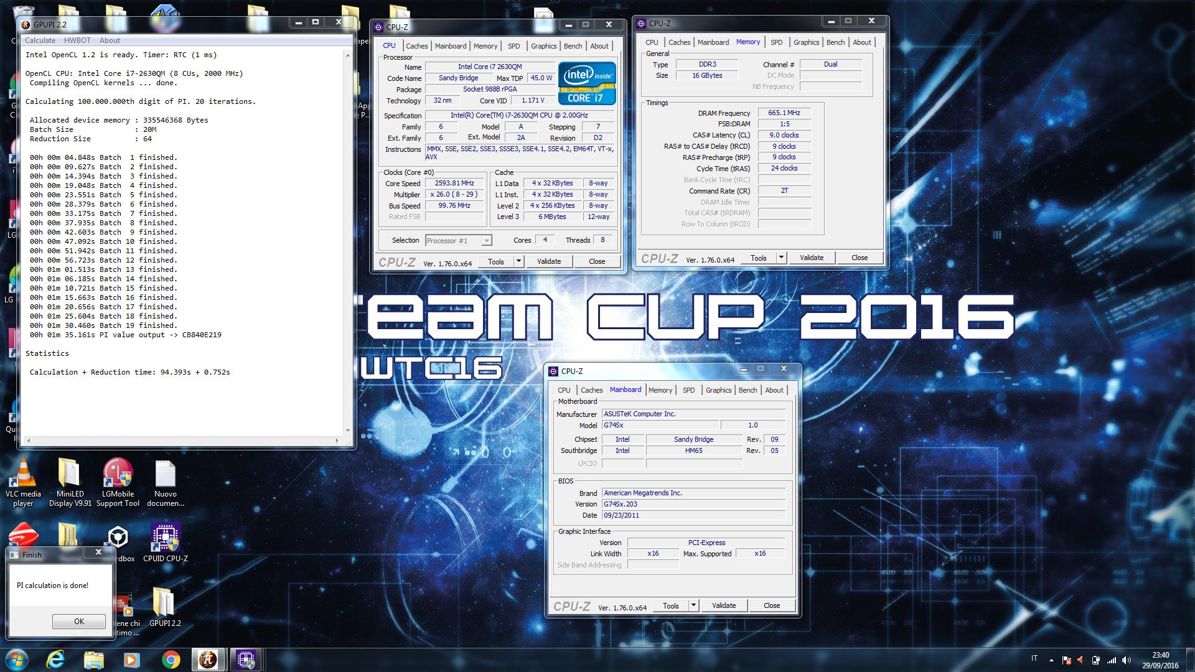This screenshot has width=1195, height=672.
Task: Select Caches tab in Mainboard window
Action: [591, 390]
